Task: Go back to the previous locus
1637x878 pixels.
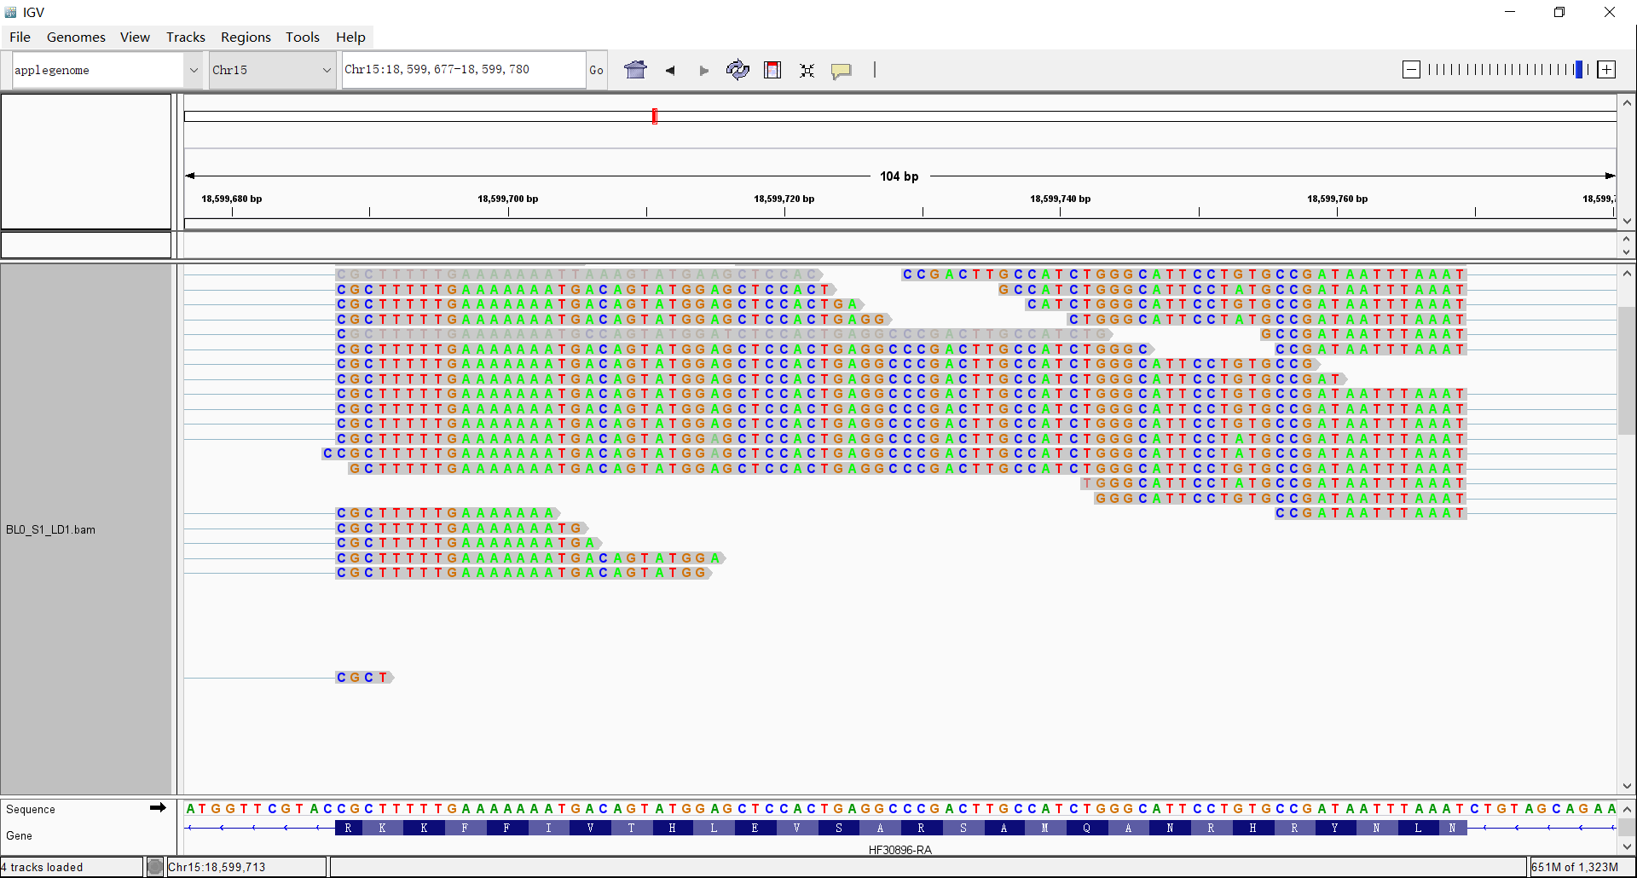Action: point(670,71)
